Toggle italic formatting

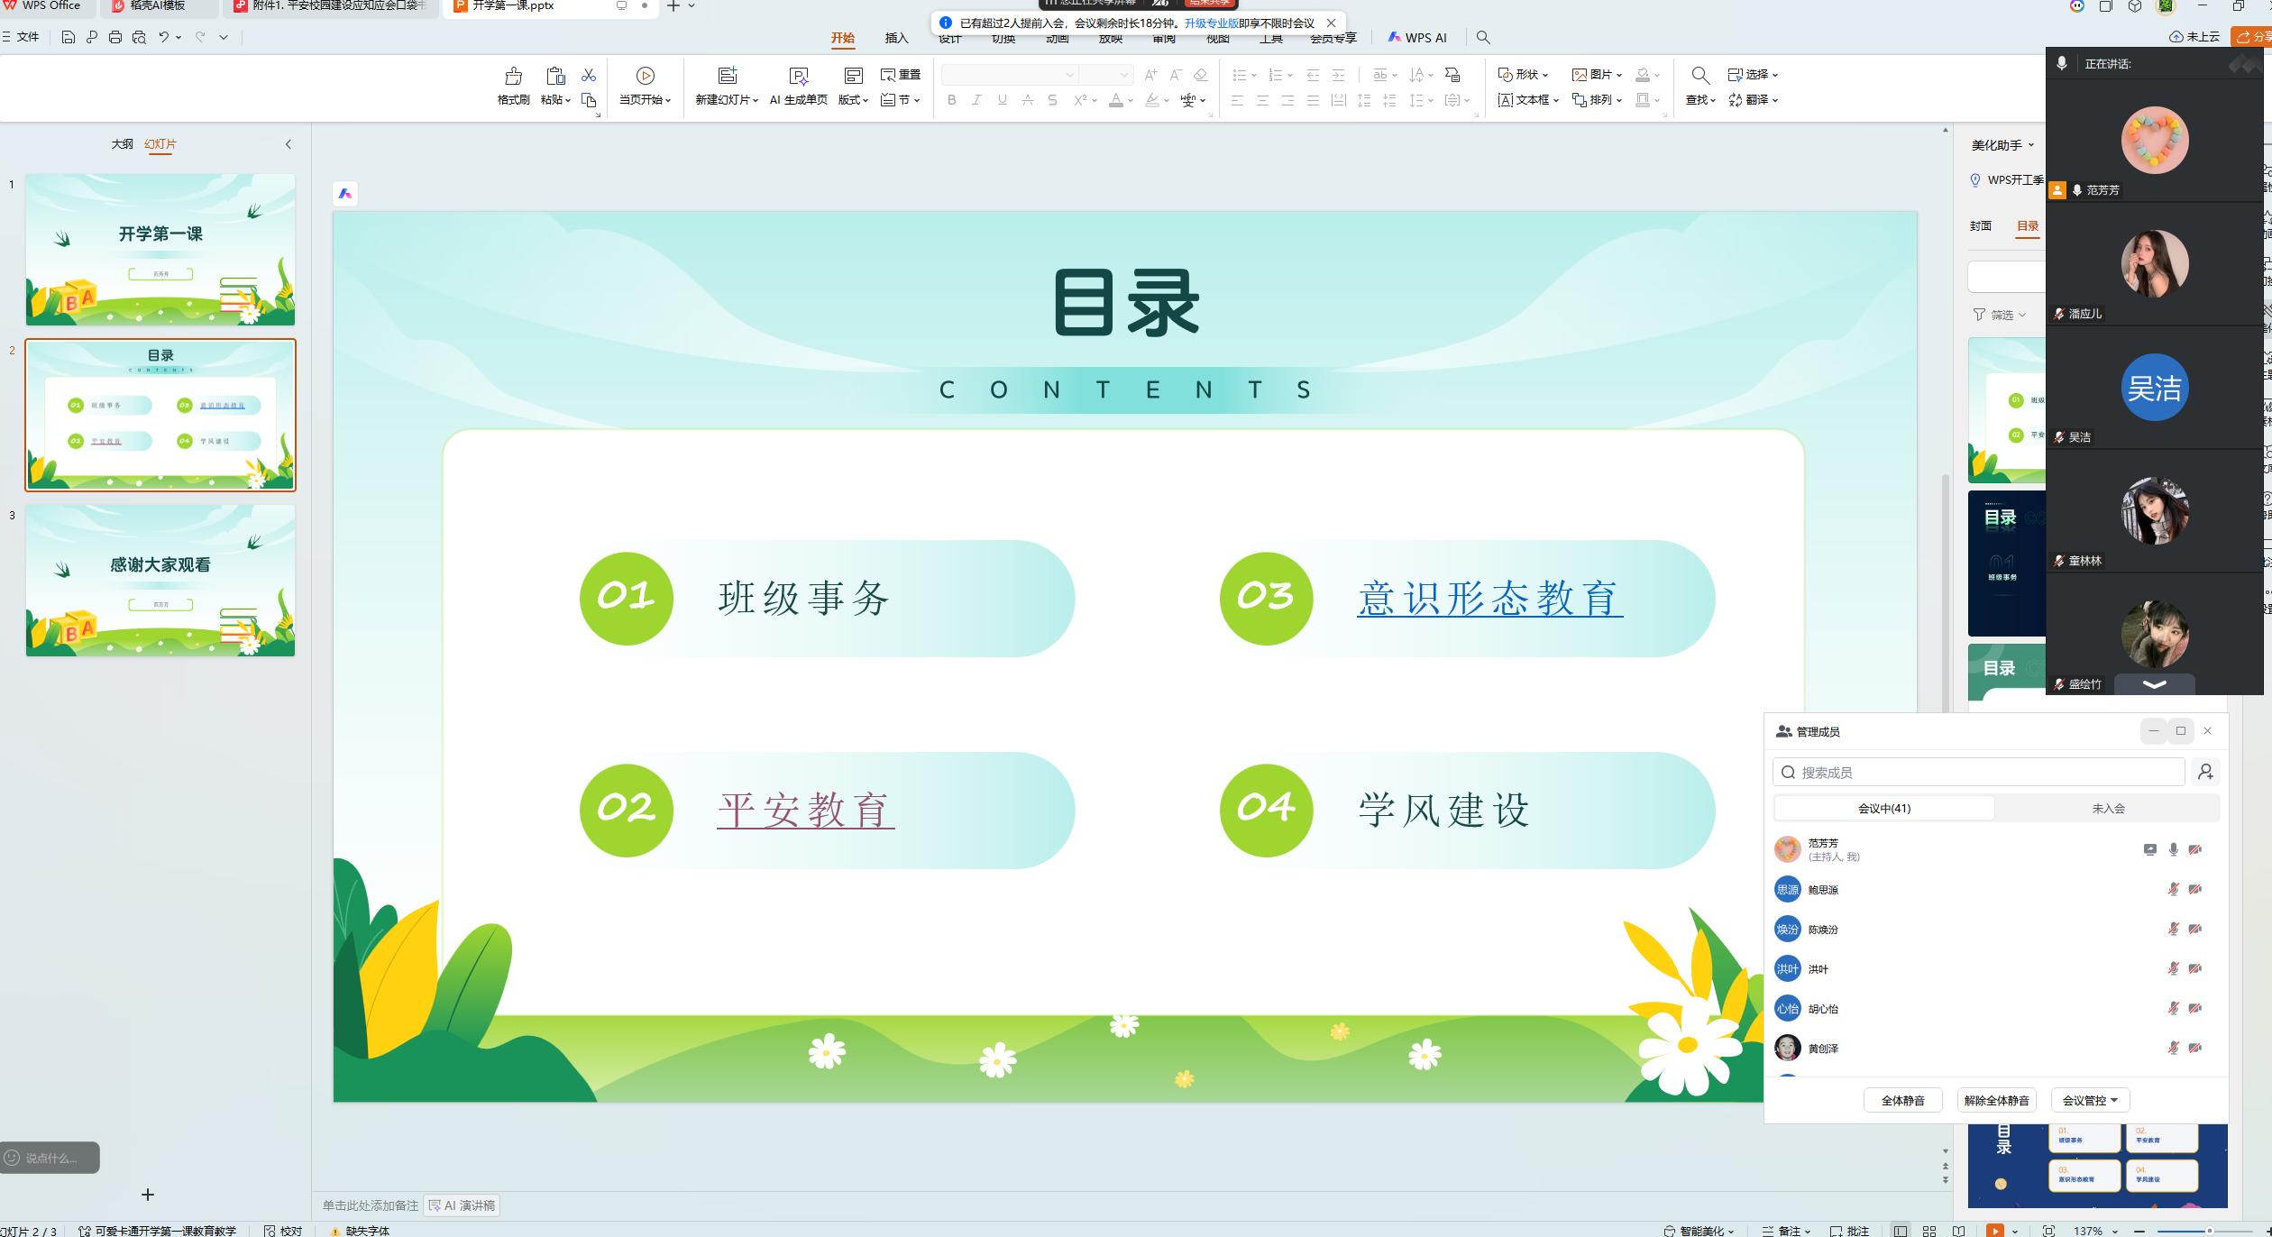(x=977, y=100)
